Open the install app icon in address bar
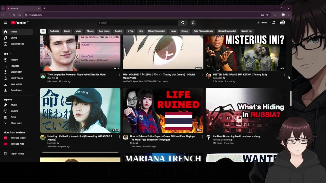Viewport: 326px width, 183px height. pyautogui.click(x=262, y=15)
